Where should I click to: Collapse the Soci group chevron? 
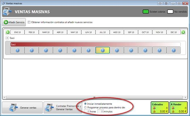[7, 38]
